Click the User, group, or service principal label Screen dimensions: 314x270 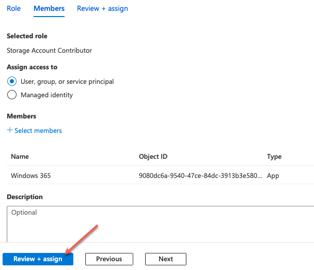coord(67,81)
